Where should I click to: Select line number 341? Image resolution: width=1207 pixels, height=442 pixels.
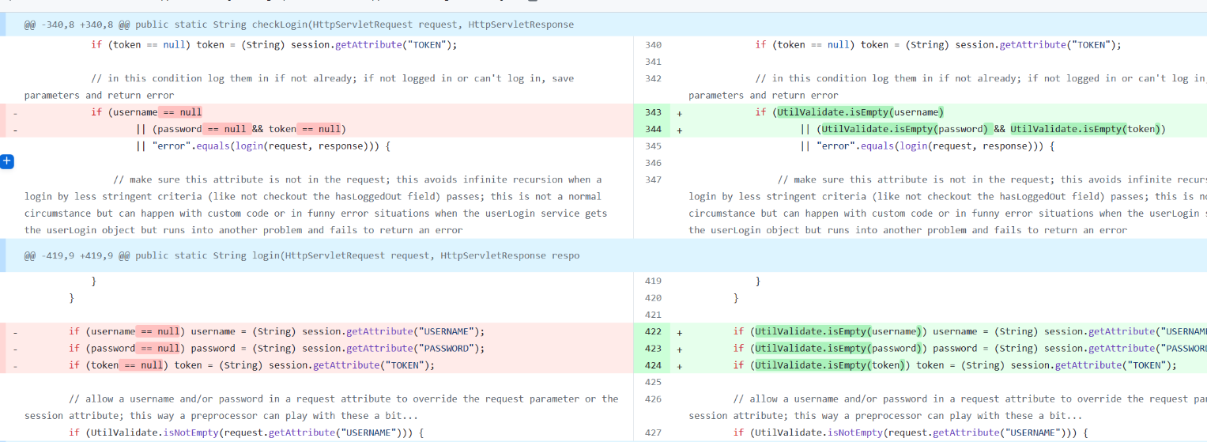coord(653,62)
